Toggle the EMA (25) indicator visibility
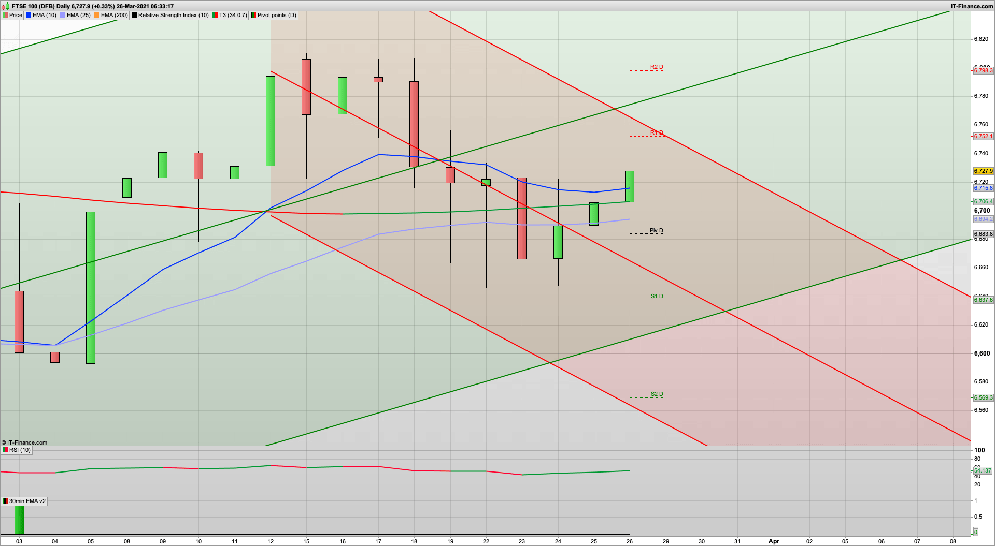The width and height of the screenshot is (995, 546). click(x=78, y=15)
